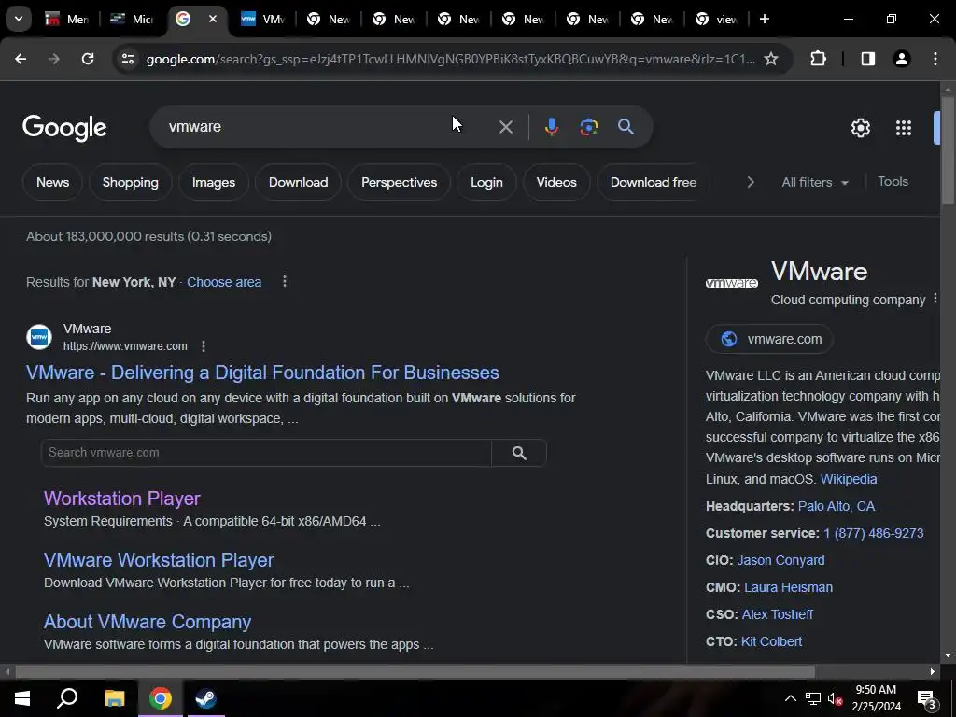Open the tab search dropdown arrow
Image resolution: width=956 pixels, height=717 pixels.
point(19,19)
